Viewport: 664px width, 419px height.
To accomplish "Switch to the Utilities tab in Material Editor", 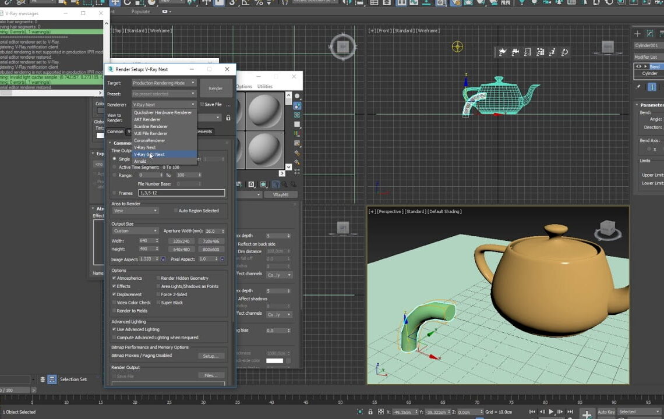I will click(x=265, y=86).
